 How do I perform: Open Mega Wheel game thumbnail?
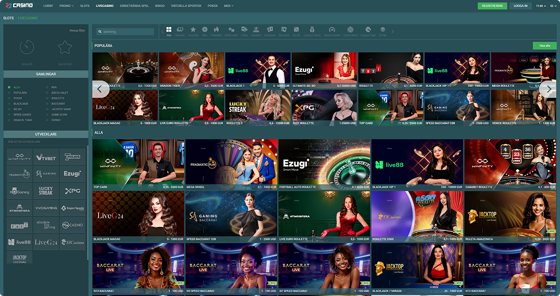(x=231, y=164)
